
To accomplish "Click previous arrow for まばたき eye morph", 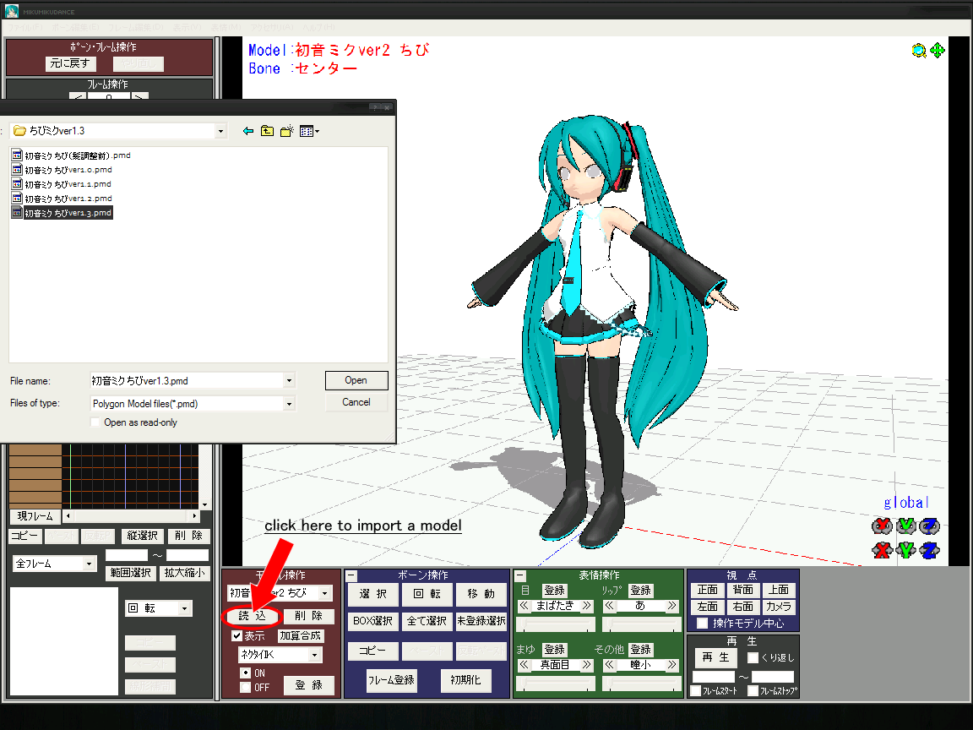I will [x=525, y=606].
